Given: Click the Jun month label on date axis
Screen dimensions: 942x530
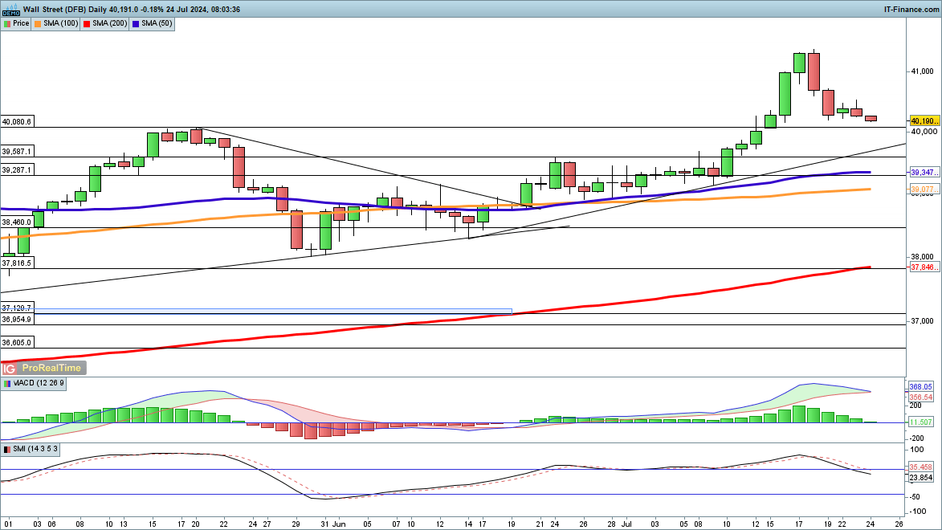Looking at the screenshot, I should pyautogui.click(x=340, y=524).
